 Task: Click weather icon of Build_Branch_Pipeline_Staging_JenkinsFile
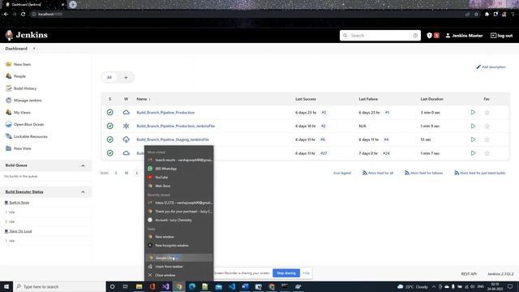pyautogui.click(x=127, y=140)
